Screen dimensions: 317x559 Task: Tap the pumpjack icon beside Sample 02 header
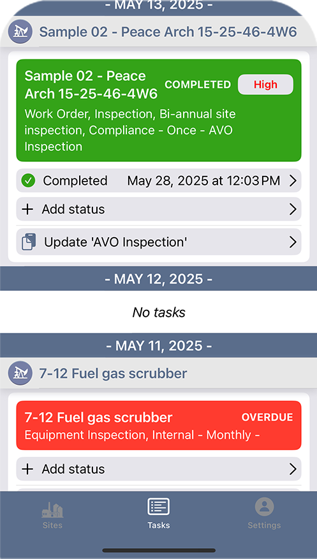coord(20,32)
